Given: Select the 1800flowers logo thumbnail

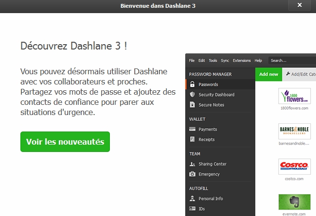Looking at the screenshot, I should (295, 96).
